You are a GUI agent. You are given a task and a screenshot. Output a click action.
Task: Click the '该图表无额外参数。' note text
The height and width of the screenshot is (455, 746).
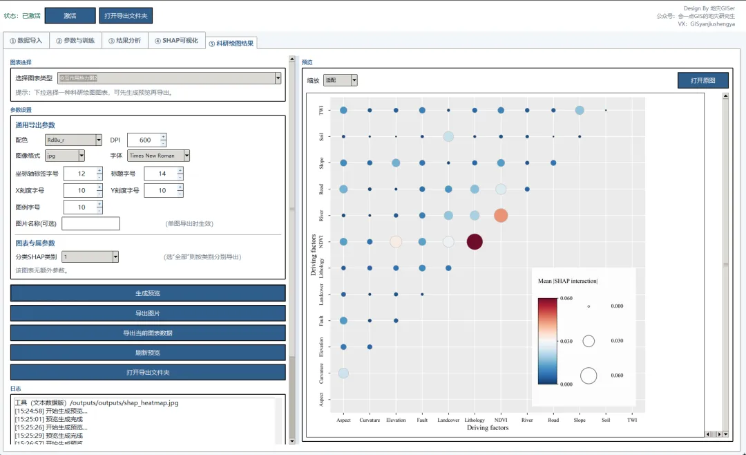pos(42,270)
